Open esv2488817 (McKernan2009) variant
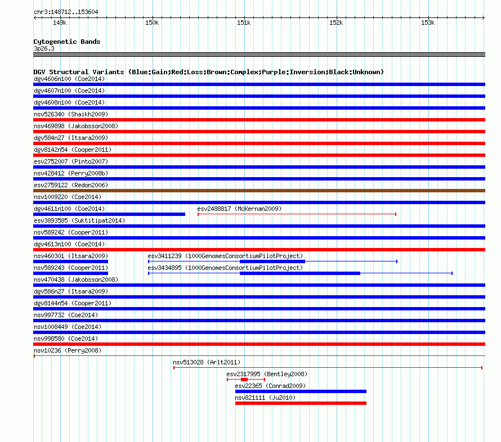The image size is (501, 442). click(x=239, y=209)
